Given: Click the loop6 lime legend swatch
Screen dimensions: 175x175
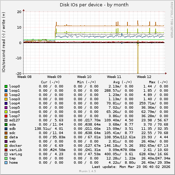Looking at the screenshot, I should click(x=6, y=112).
